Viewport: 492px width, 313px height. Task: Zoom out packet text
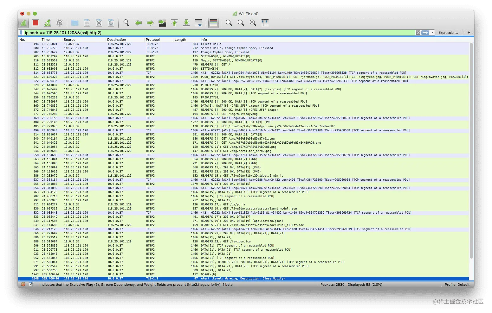coord(241,23)
